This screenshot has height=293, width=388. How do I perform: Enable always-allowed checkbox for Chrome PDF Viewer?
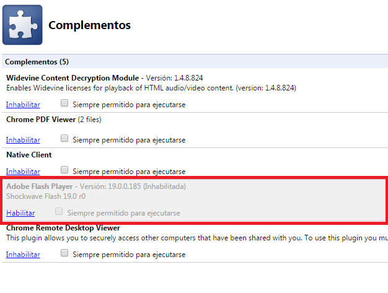[x=64, y=139]
